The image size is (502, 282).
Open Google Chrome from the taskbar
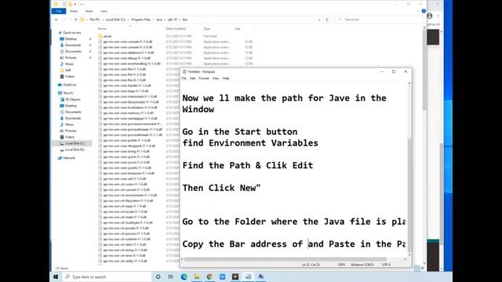[x=209, y=277]
